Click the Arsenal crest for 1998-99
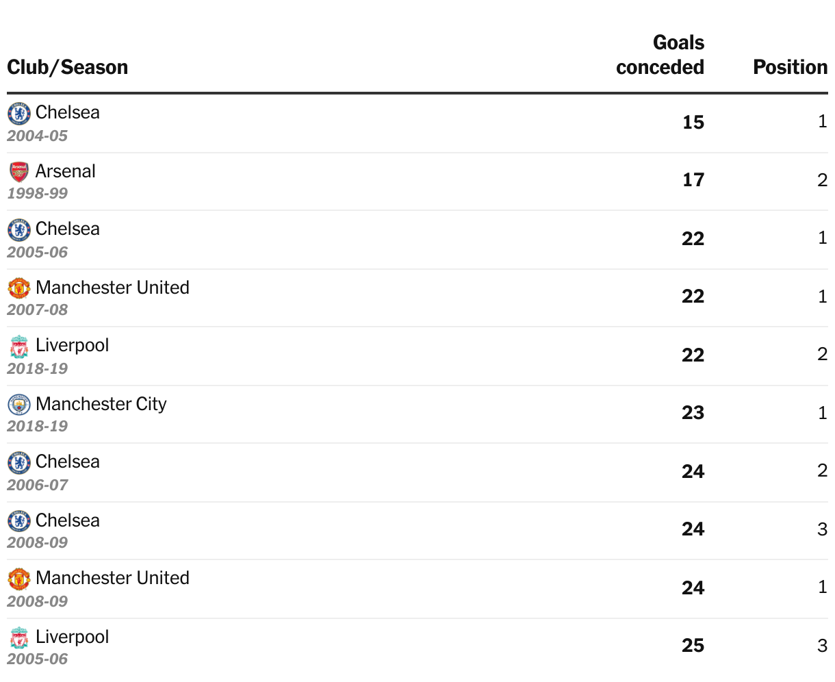The width and height of the screenshot is (835, 682). (18, 171)
